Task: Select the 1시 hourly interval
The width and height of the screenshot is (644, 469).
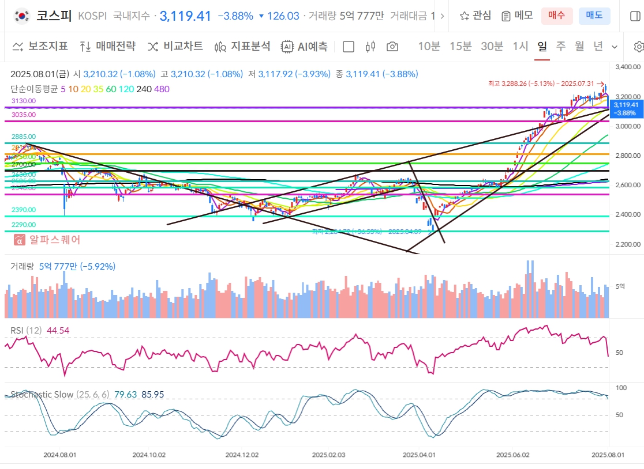Action: (x=520, y=46)
